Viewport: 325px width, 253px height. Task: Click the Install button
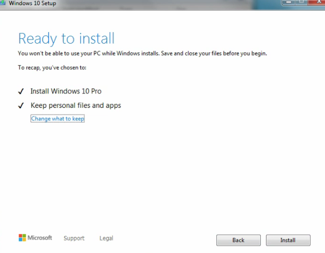coord(288,240)
